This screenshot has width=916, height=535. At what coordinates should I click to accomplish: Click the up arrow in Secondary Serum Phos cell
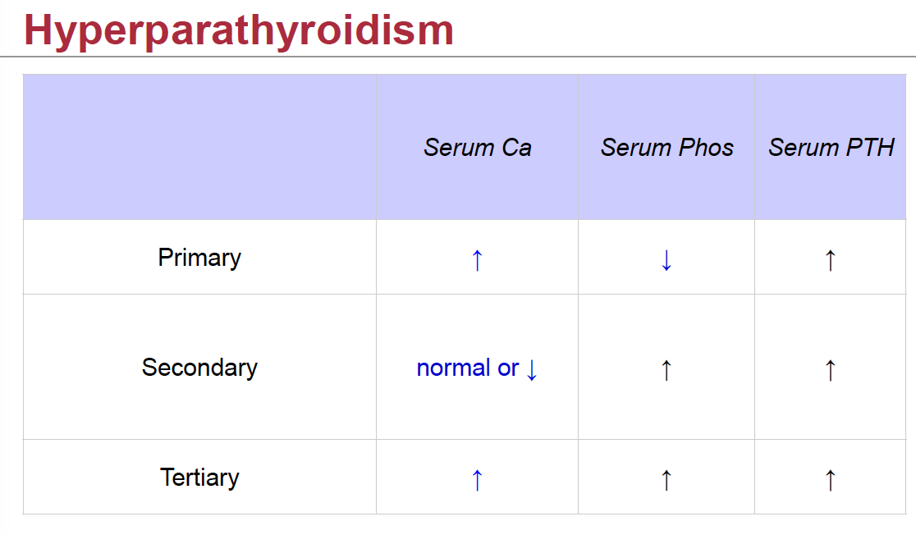tap(666, 368)
